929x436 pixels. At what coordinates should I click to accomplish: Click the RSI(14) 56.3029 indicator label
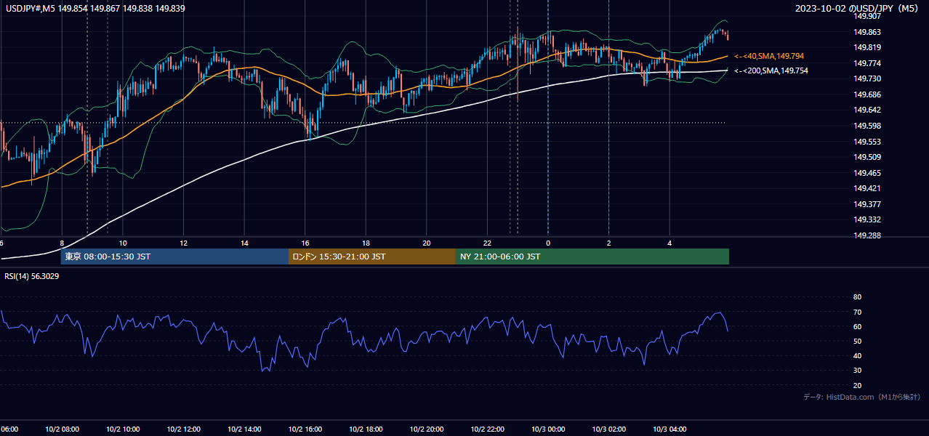(32, 276)
